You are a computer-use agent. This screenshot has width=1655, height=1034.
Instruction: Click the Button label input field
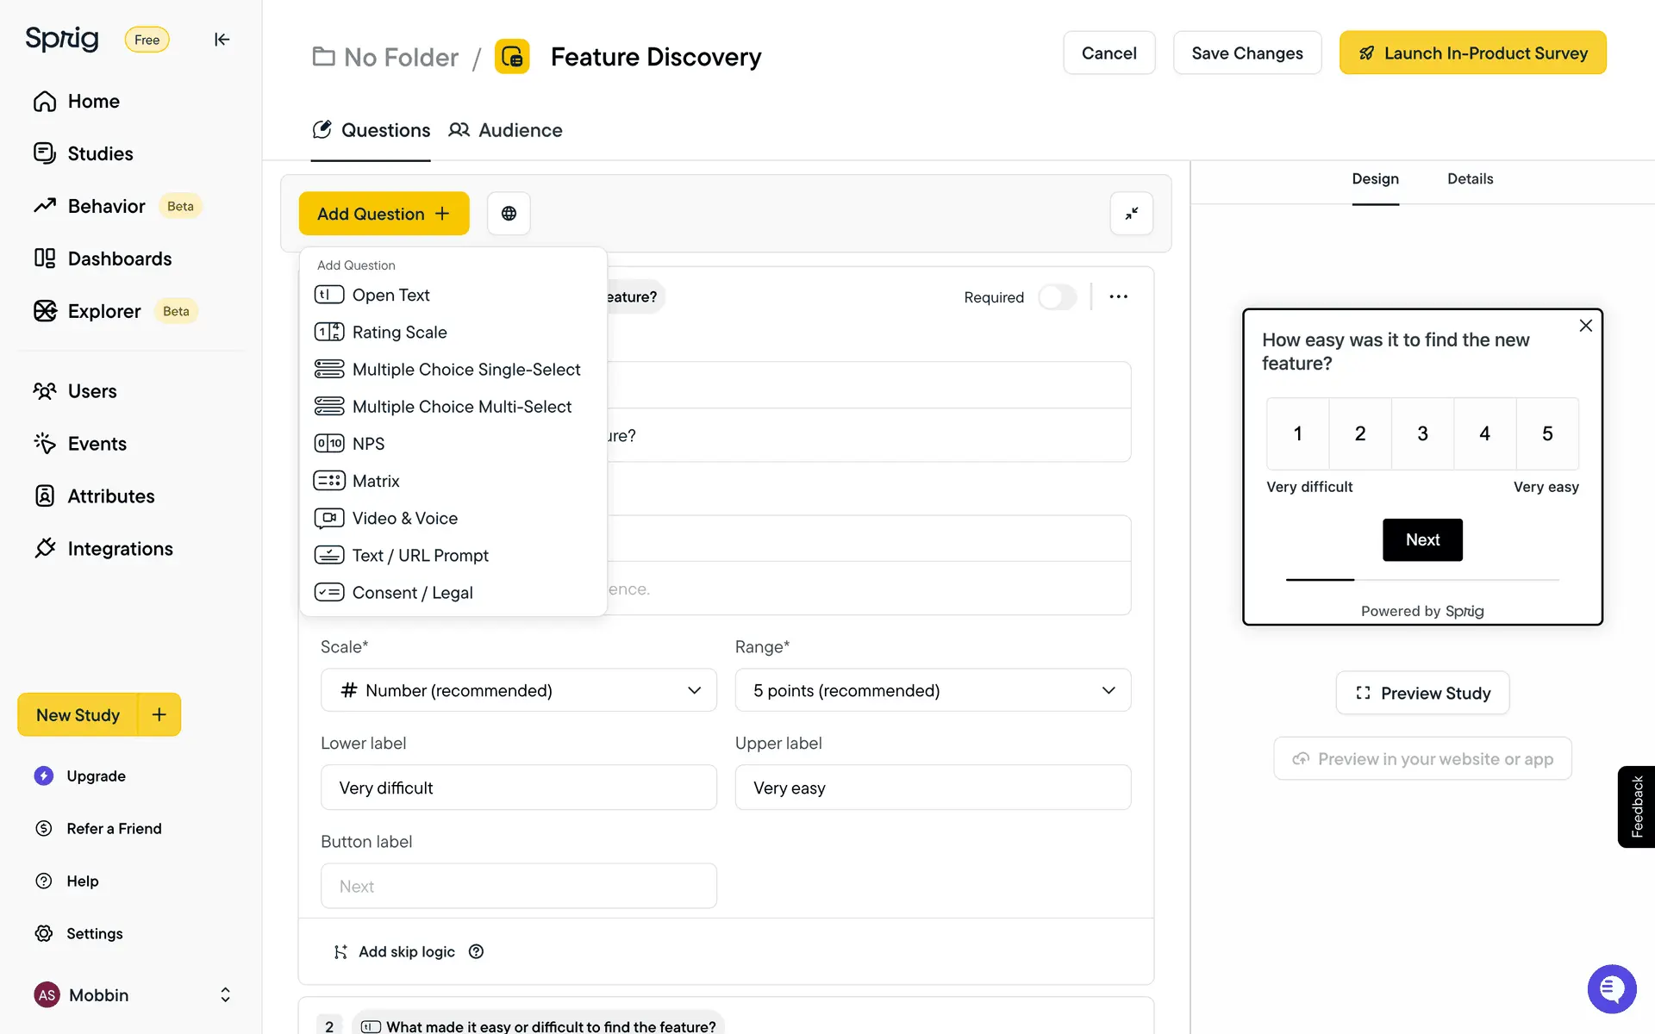[518, 886]
